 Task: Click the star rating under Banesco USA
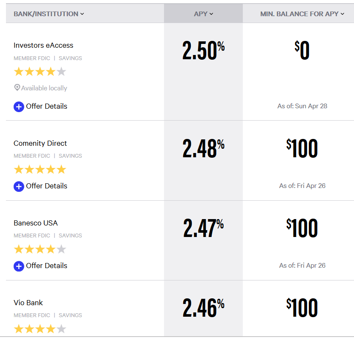click(40, 249)
